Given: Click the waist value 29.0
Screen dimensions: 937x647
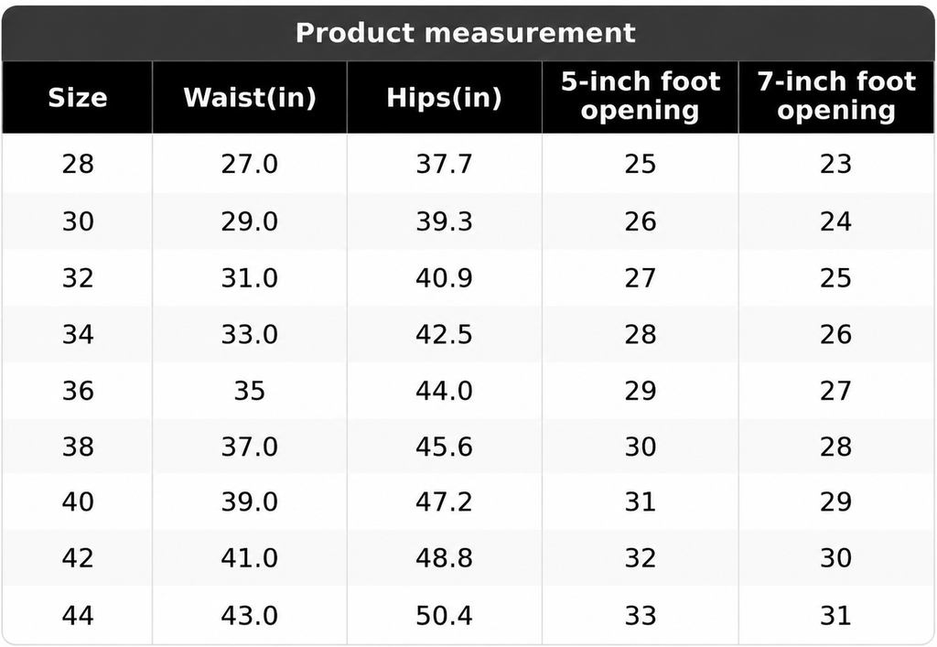Looking at the screenshot, I should coord(250,221).
